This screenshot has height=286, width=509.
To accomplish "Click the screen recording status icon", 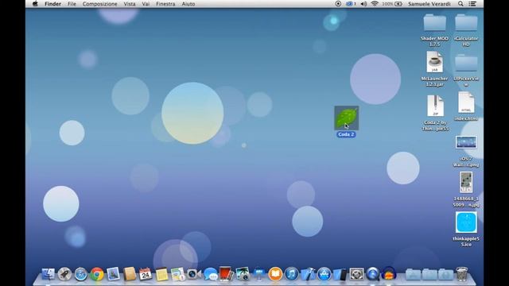I will click(x=338, y=4).
